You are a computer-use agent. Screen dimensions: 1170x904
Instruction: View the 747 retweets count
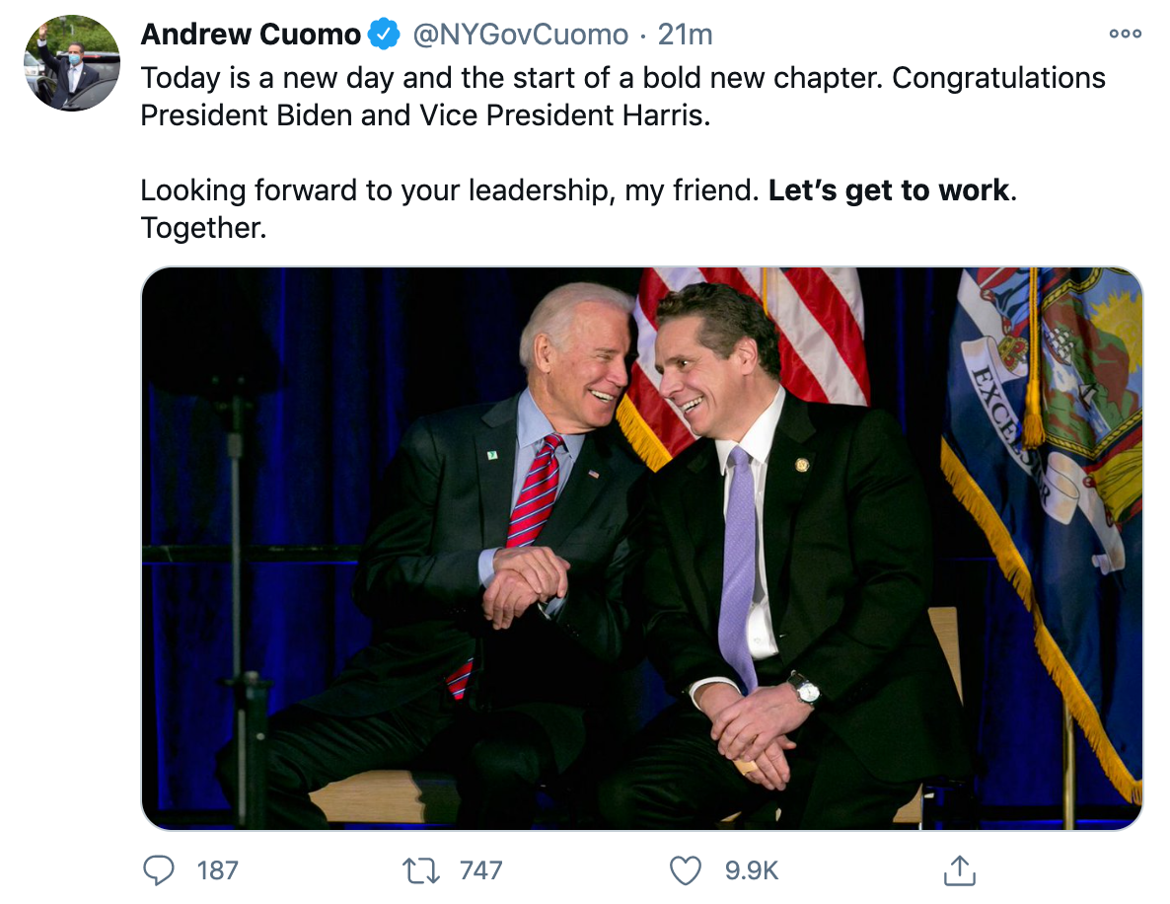(480, 870)
